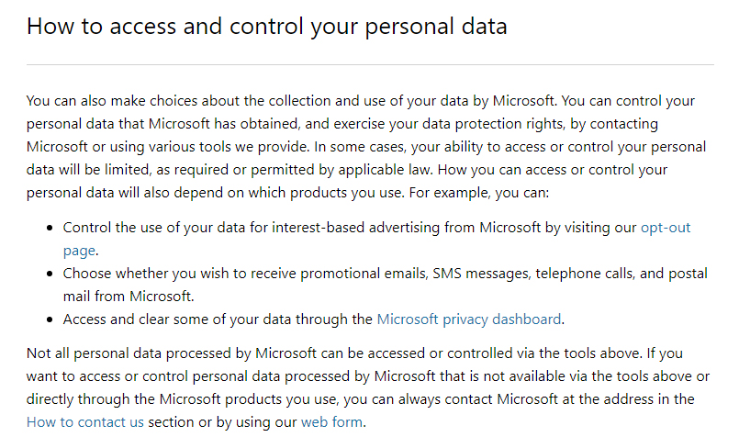Click the text 'mail from Microsoft.'
The image size is (739, 437).
(129, 297)
